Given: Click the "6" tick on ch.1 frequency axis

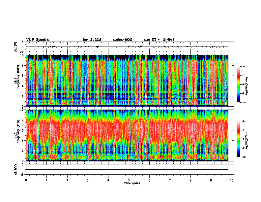Looking at the screenshot, I should coord(23,76).
